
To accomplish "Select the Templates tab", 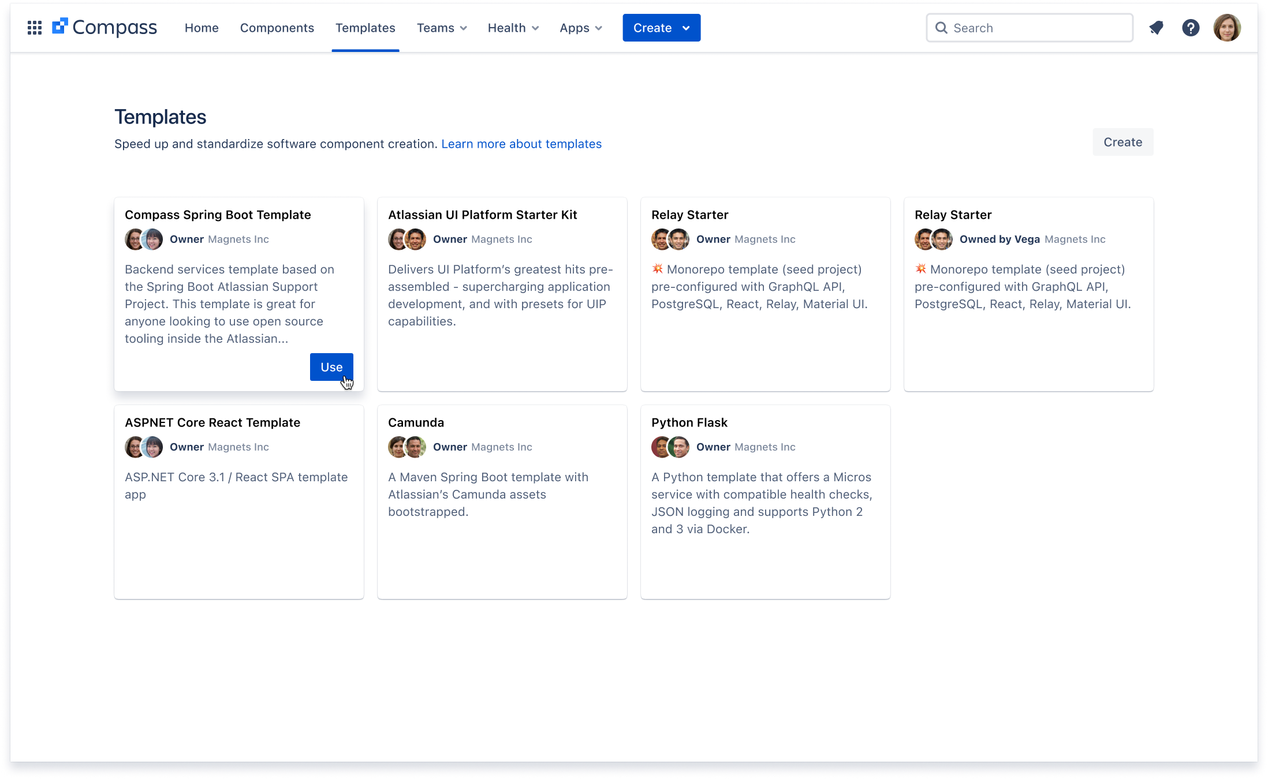I will pyautogui.click(x=366, y=28).
